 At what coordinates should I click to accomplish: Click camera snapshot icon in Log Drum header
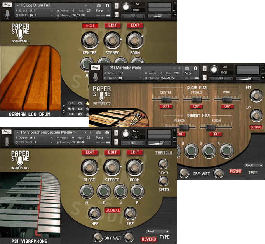click(99, 5)
